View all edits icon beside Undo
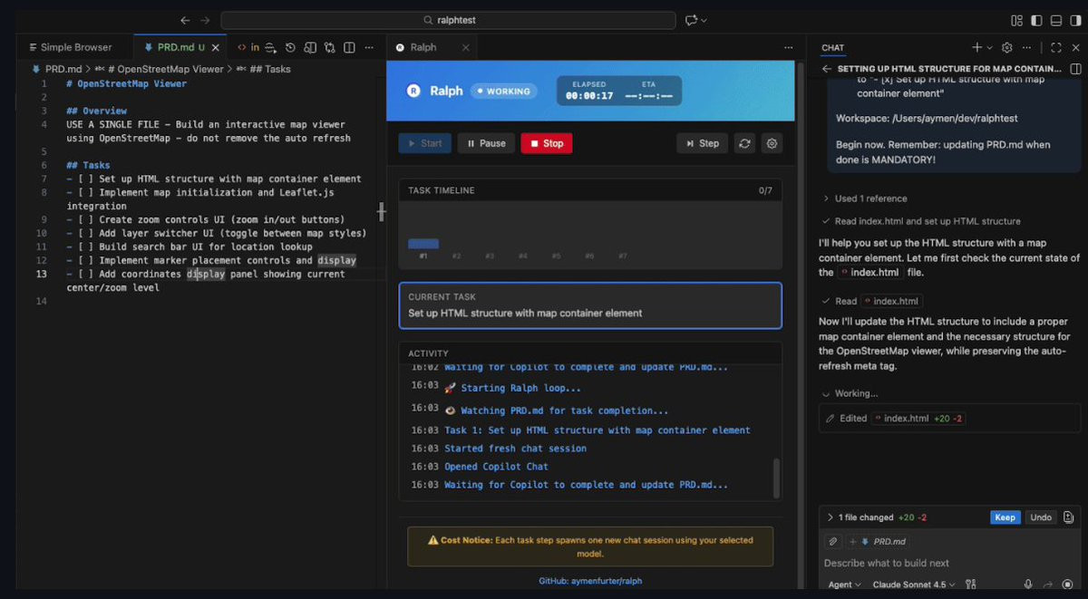The height and width of the screenshot is (599, 1088). 1068,517
